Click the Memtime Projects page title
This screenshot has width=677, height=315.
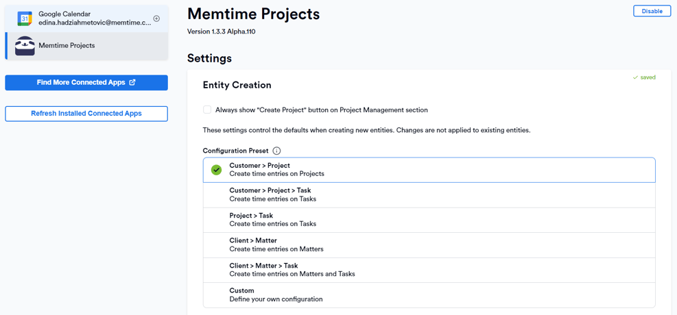253,14
